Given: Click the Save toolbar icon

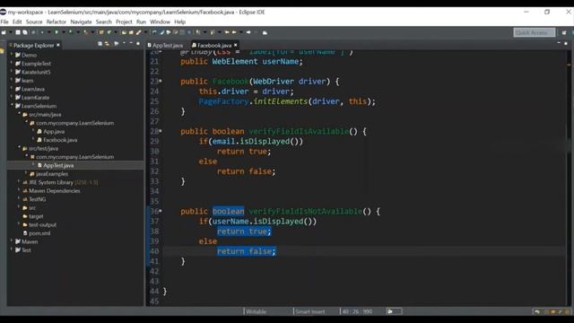Looking at the screenshot, I should (18, 32).
